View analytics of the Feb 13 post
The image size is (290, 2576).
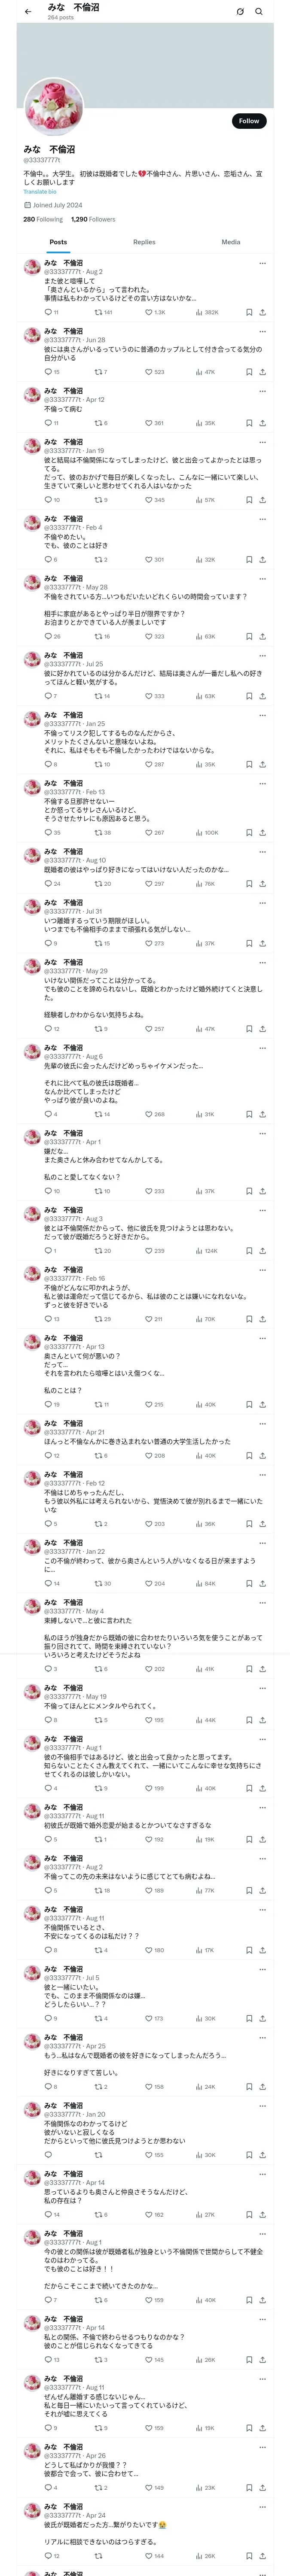(200, 833)
